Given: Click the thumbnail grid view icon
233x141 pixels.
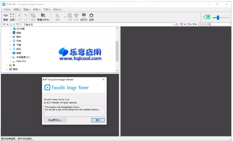Looking at the screenshot, I should tap(181, 24).
